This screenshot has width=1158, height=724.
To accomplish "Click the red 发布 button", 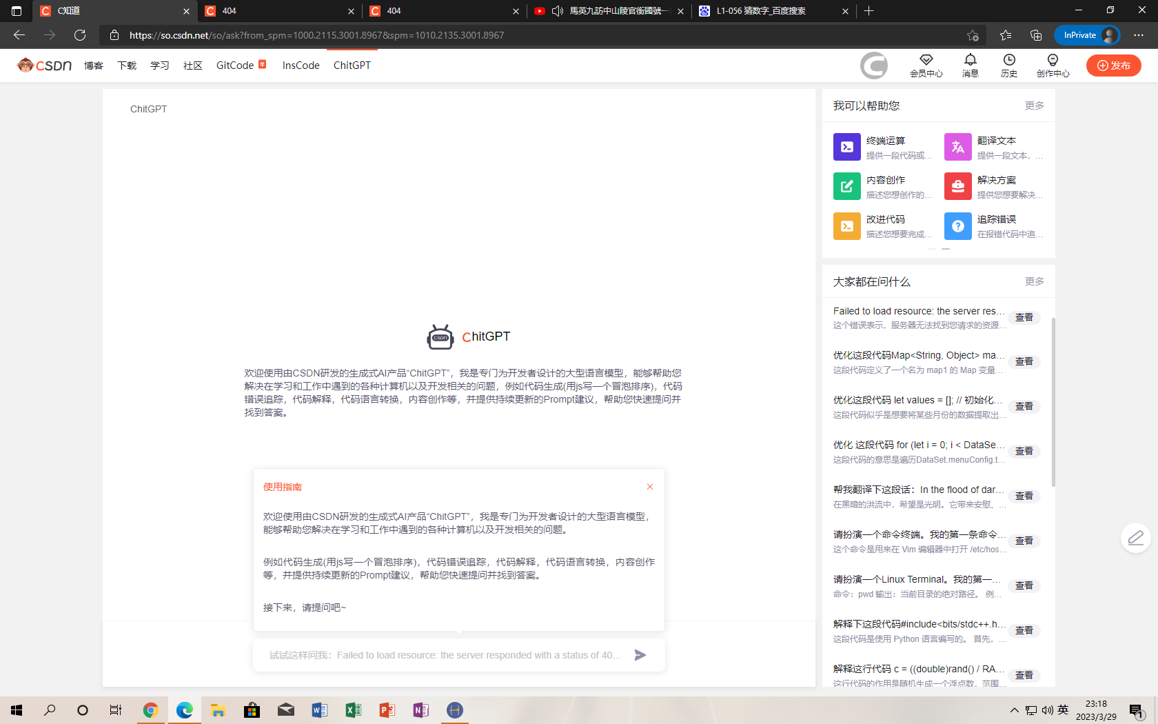I will [1114, 66].
